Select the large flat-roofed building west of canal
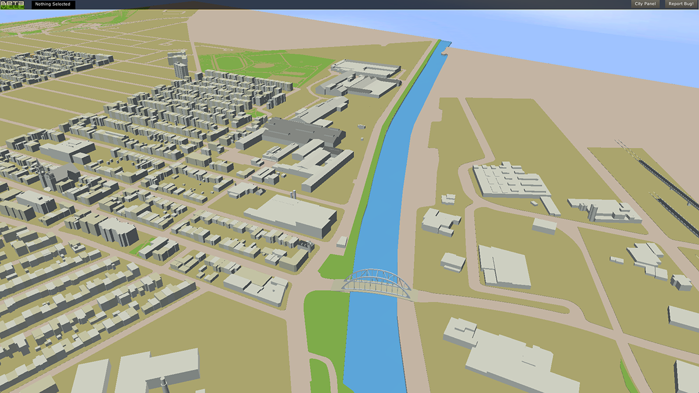The width and height of the screenshot is (699, 393). coord(291,214)
